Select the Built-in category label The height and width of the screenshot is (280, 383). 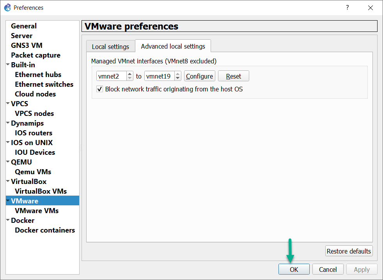click(x=23, y=65)
